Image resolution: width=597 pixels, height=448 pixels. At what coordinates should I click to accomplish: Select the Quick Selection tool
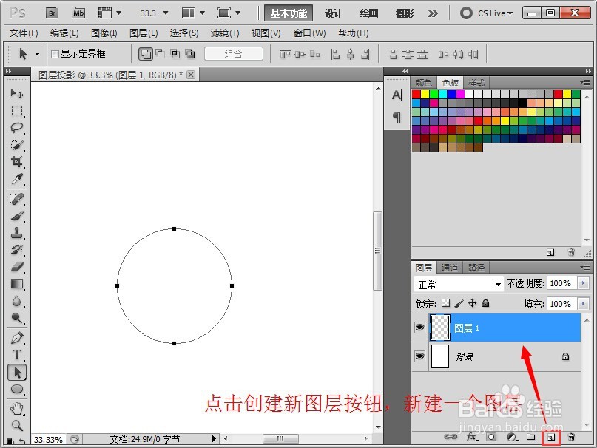17,145
